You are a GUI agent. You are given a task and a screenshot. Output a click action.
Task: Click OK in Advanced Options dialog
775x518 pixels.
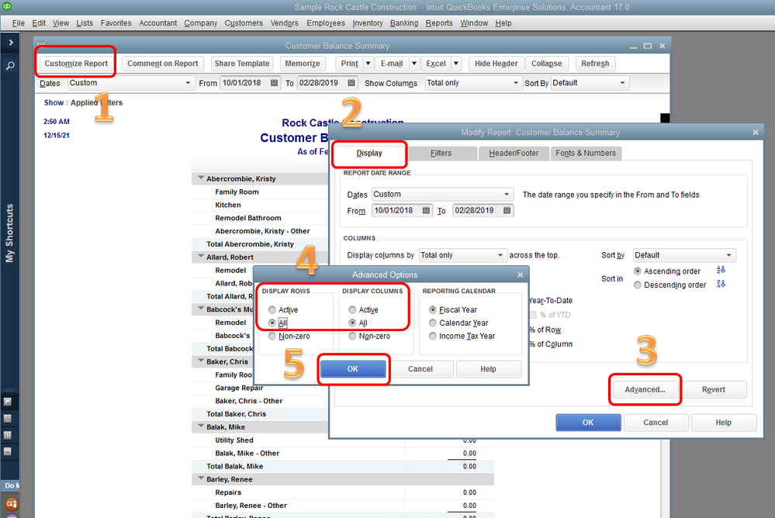353,369
